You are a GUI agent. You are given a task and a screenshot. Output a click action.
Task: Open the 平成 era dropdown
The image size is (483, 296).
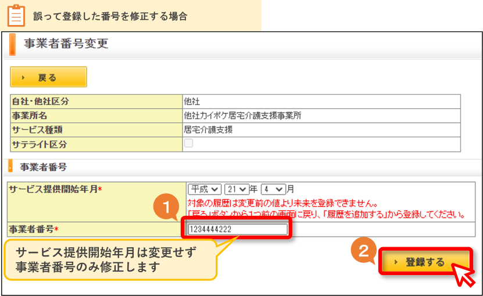(205, 189)
